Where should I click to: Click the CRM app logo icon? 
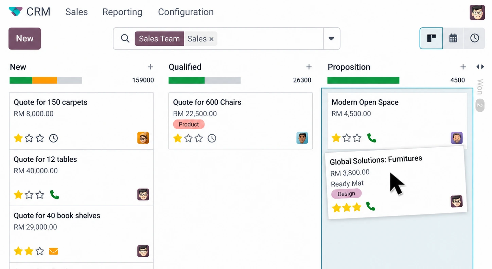(15, 12)
